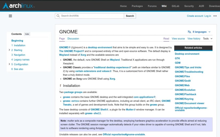Follow the traditional desktop experience link
The width and height of the screenshot is (220, 137).
(112, 67)
